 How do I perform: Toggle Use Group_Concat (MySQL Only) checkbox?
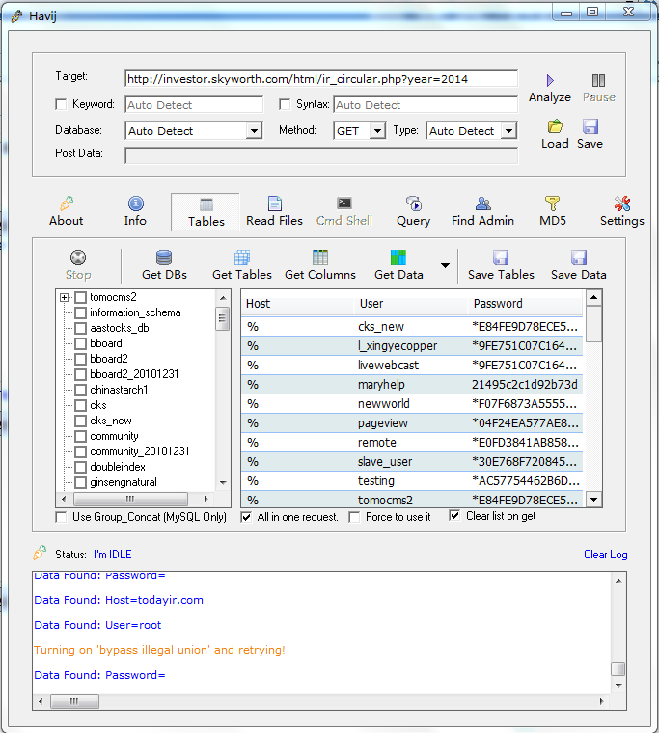61,517
